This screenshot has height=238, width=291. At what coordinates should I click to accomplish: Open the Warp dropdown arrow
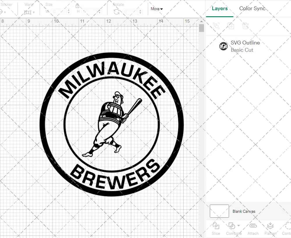click(34, 12)
